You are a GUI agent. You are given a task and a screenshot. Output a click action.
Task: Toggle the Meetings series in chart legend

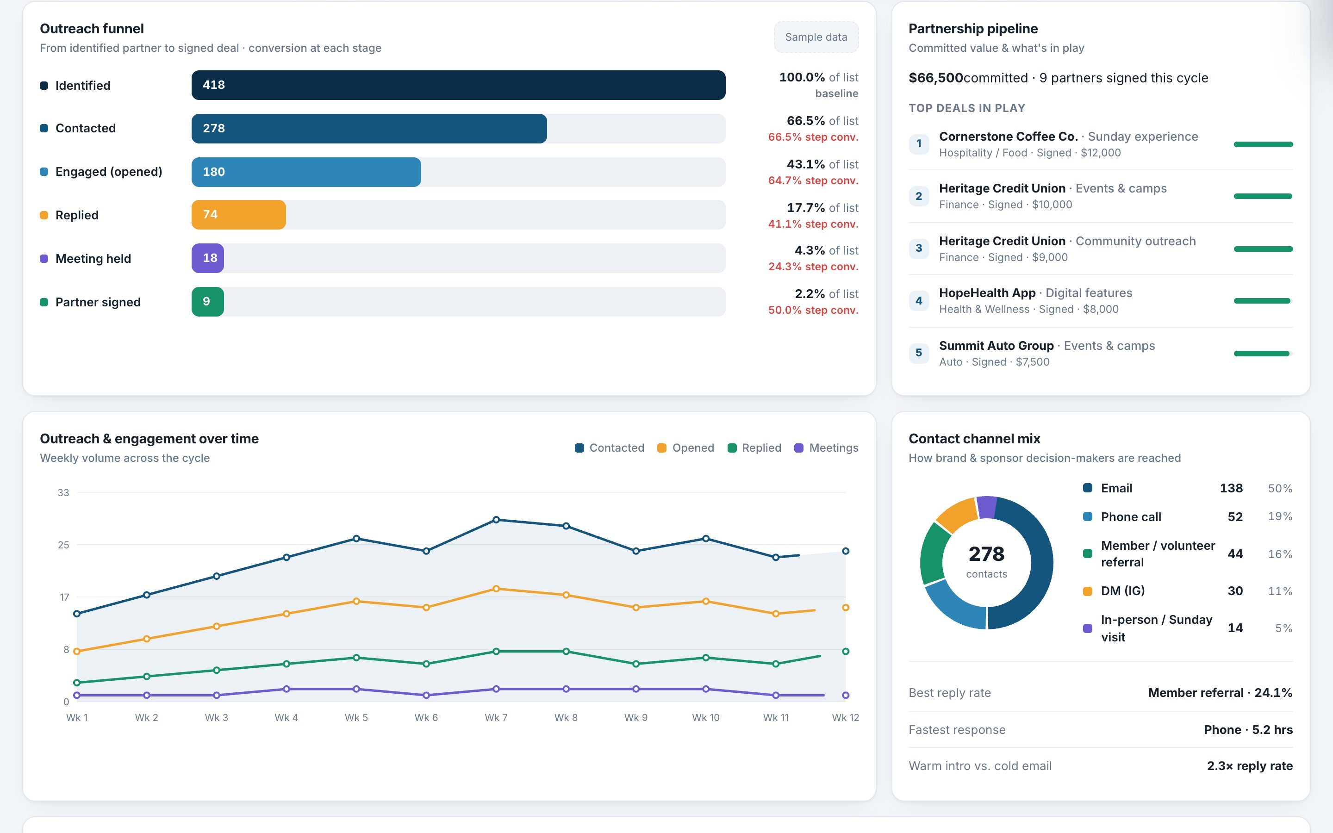(826, 448)
